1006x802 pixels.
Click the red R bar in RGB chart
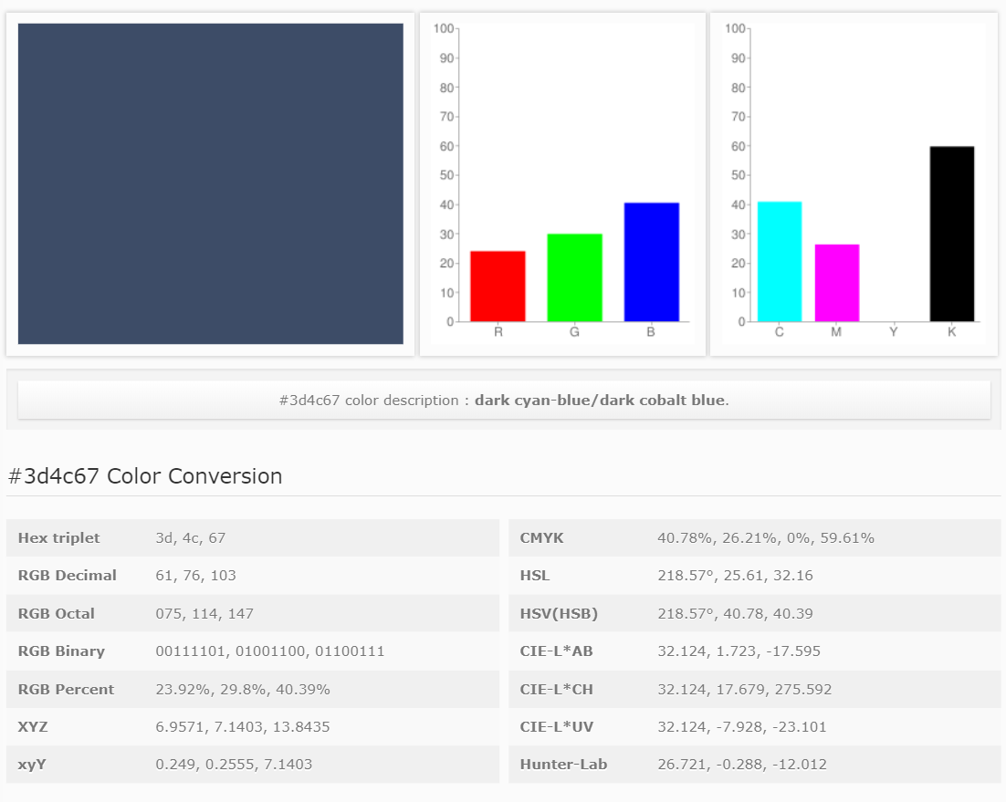click(x=498, y=286)
